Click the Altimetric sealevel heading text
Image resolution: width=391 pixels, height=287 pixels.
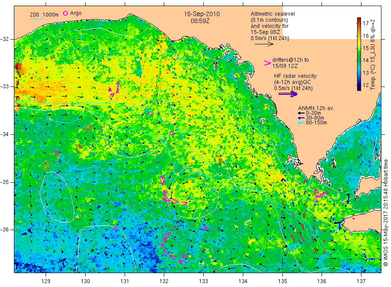(x=272, y=14)
